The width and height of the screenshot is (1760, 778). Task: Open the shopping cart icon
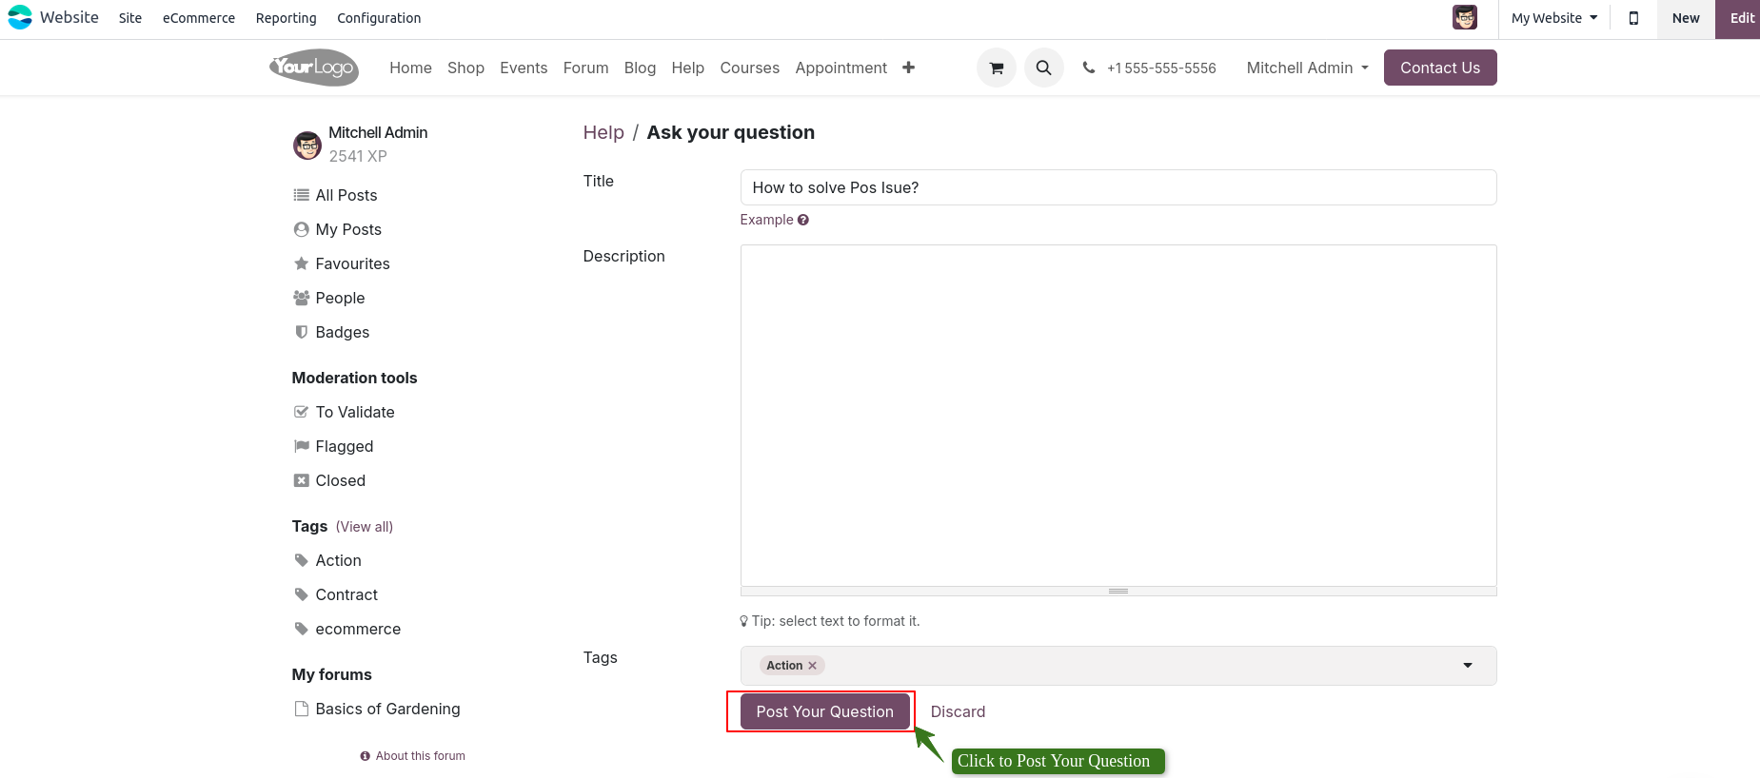[x=996, y=68]
